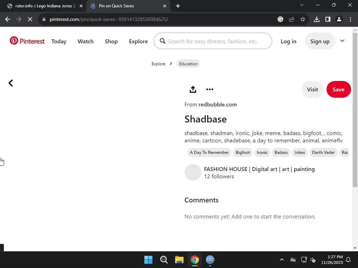Click the share page icon in address bar

[x=292, y=20]
